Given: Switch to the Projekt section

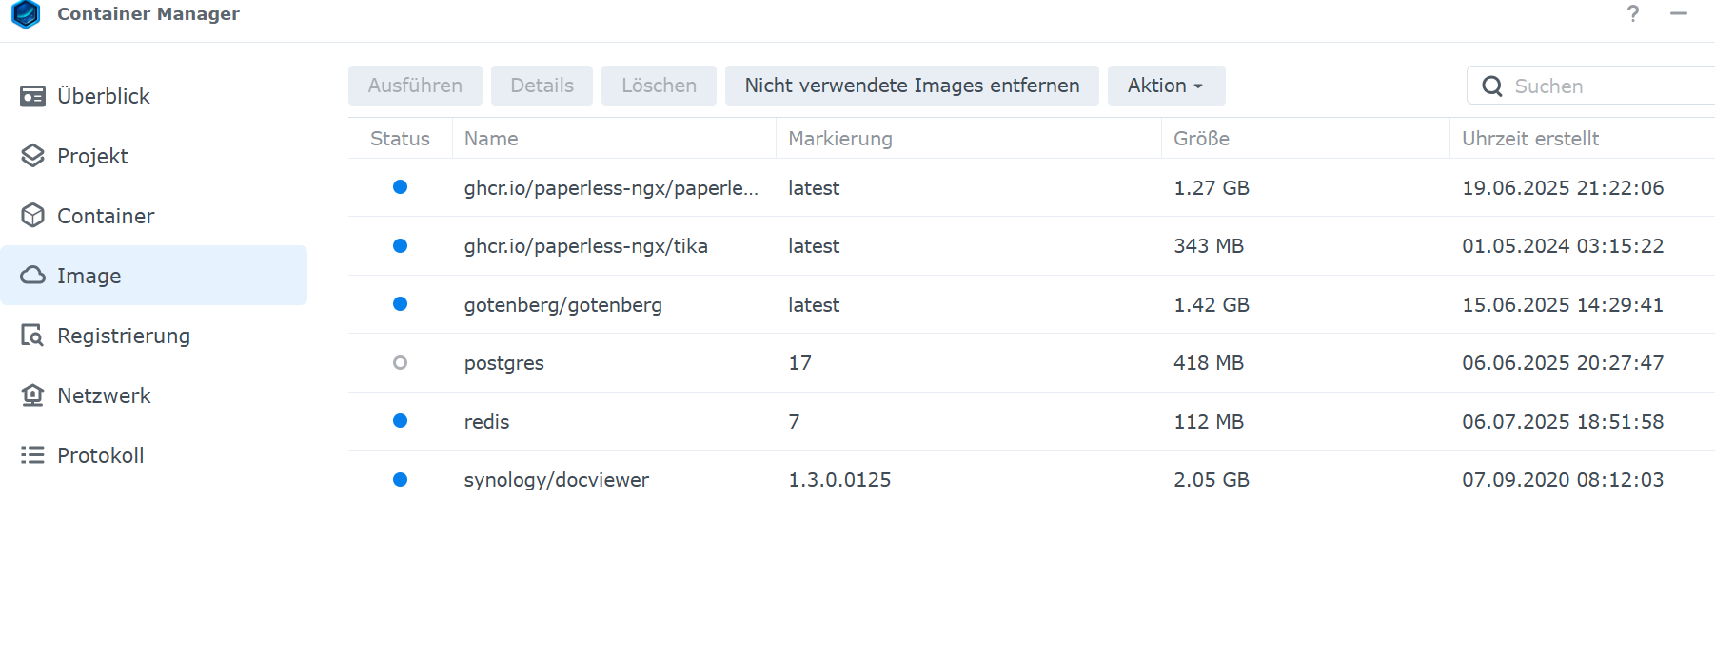Looking at the screenshot, I should tap(154, 156).
